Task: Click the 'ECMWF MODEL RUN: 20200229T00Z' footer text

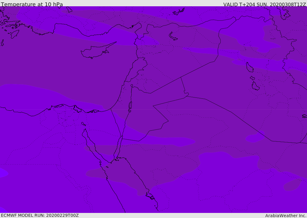Action: (x=40, y=216)
